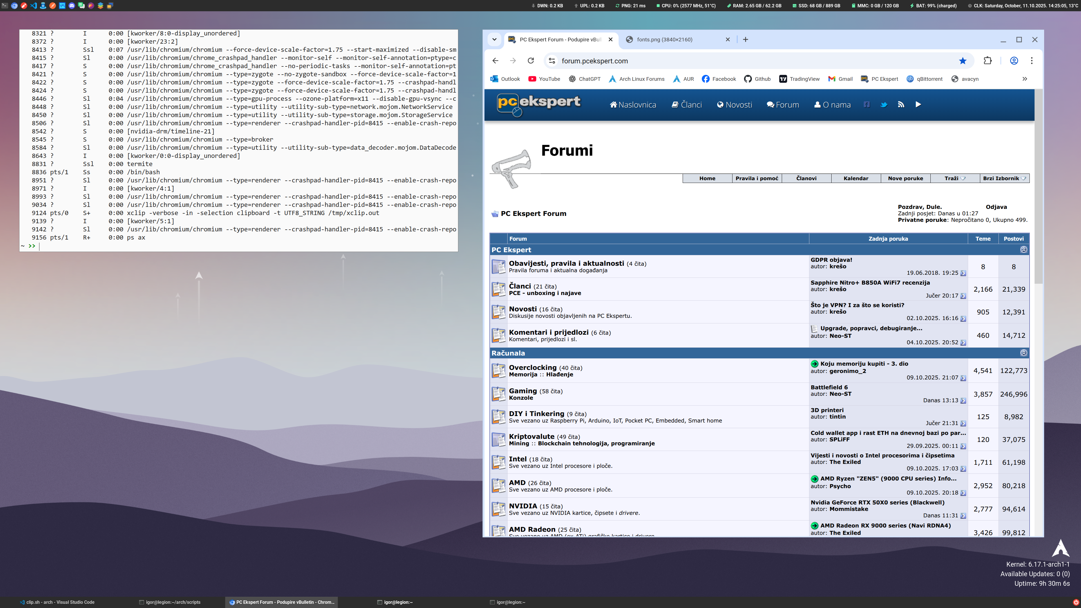Click the go-to-last-post icon next to GDPR objava date
1081x608 pixels.
coord(963,273)
